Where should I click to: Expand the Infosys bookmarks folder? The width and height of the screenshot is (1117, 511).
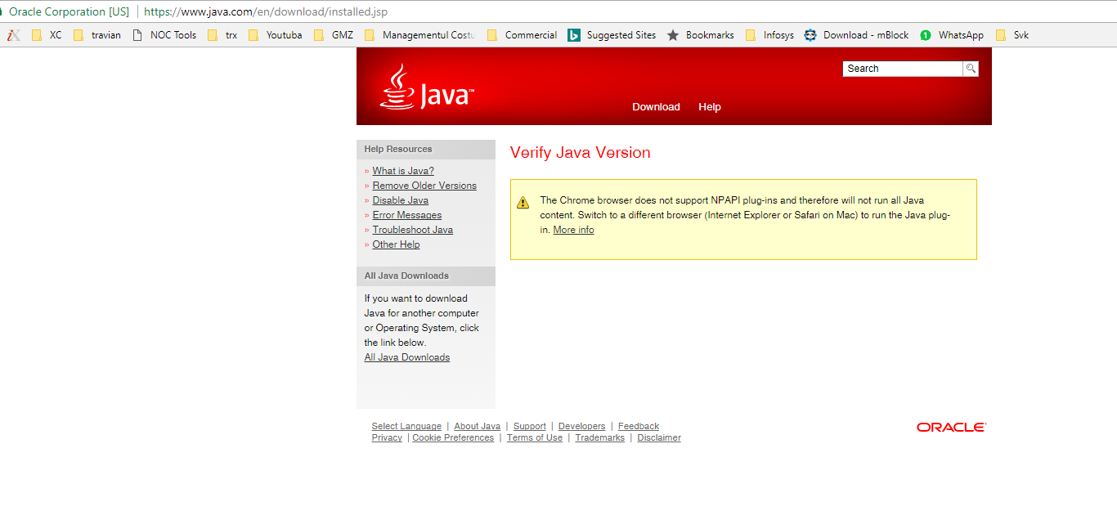point(769,35)
